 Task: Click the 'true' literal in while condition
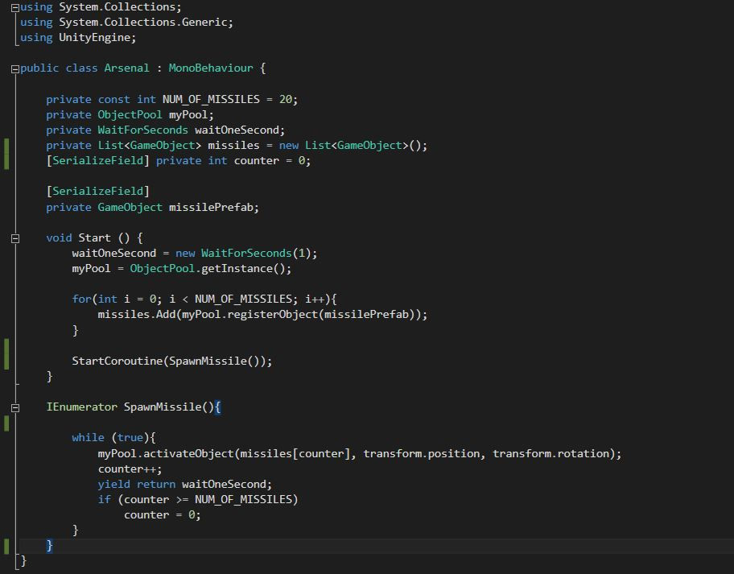[x=130, y=438]
